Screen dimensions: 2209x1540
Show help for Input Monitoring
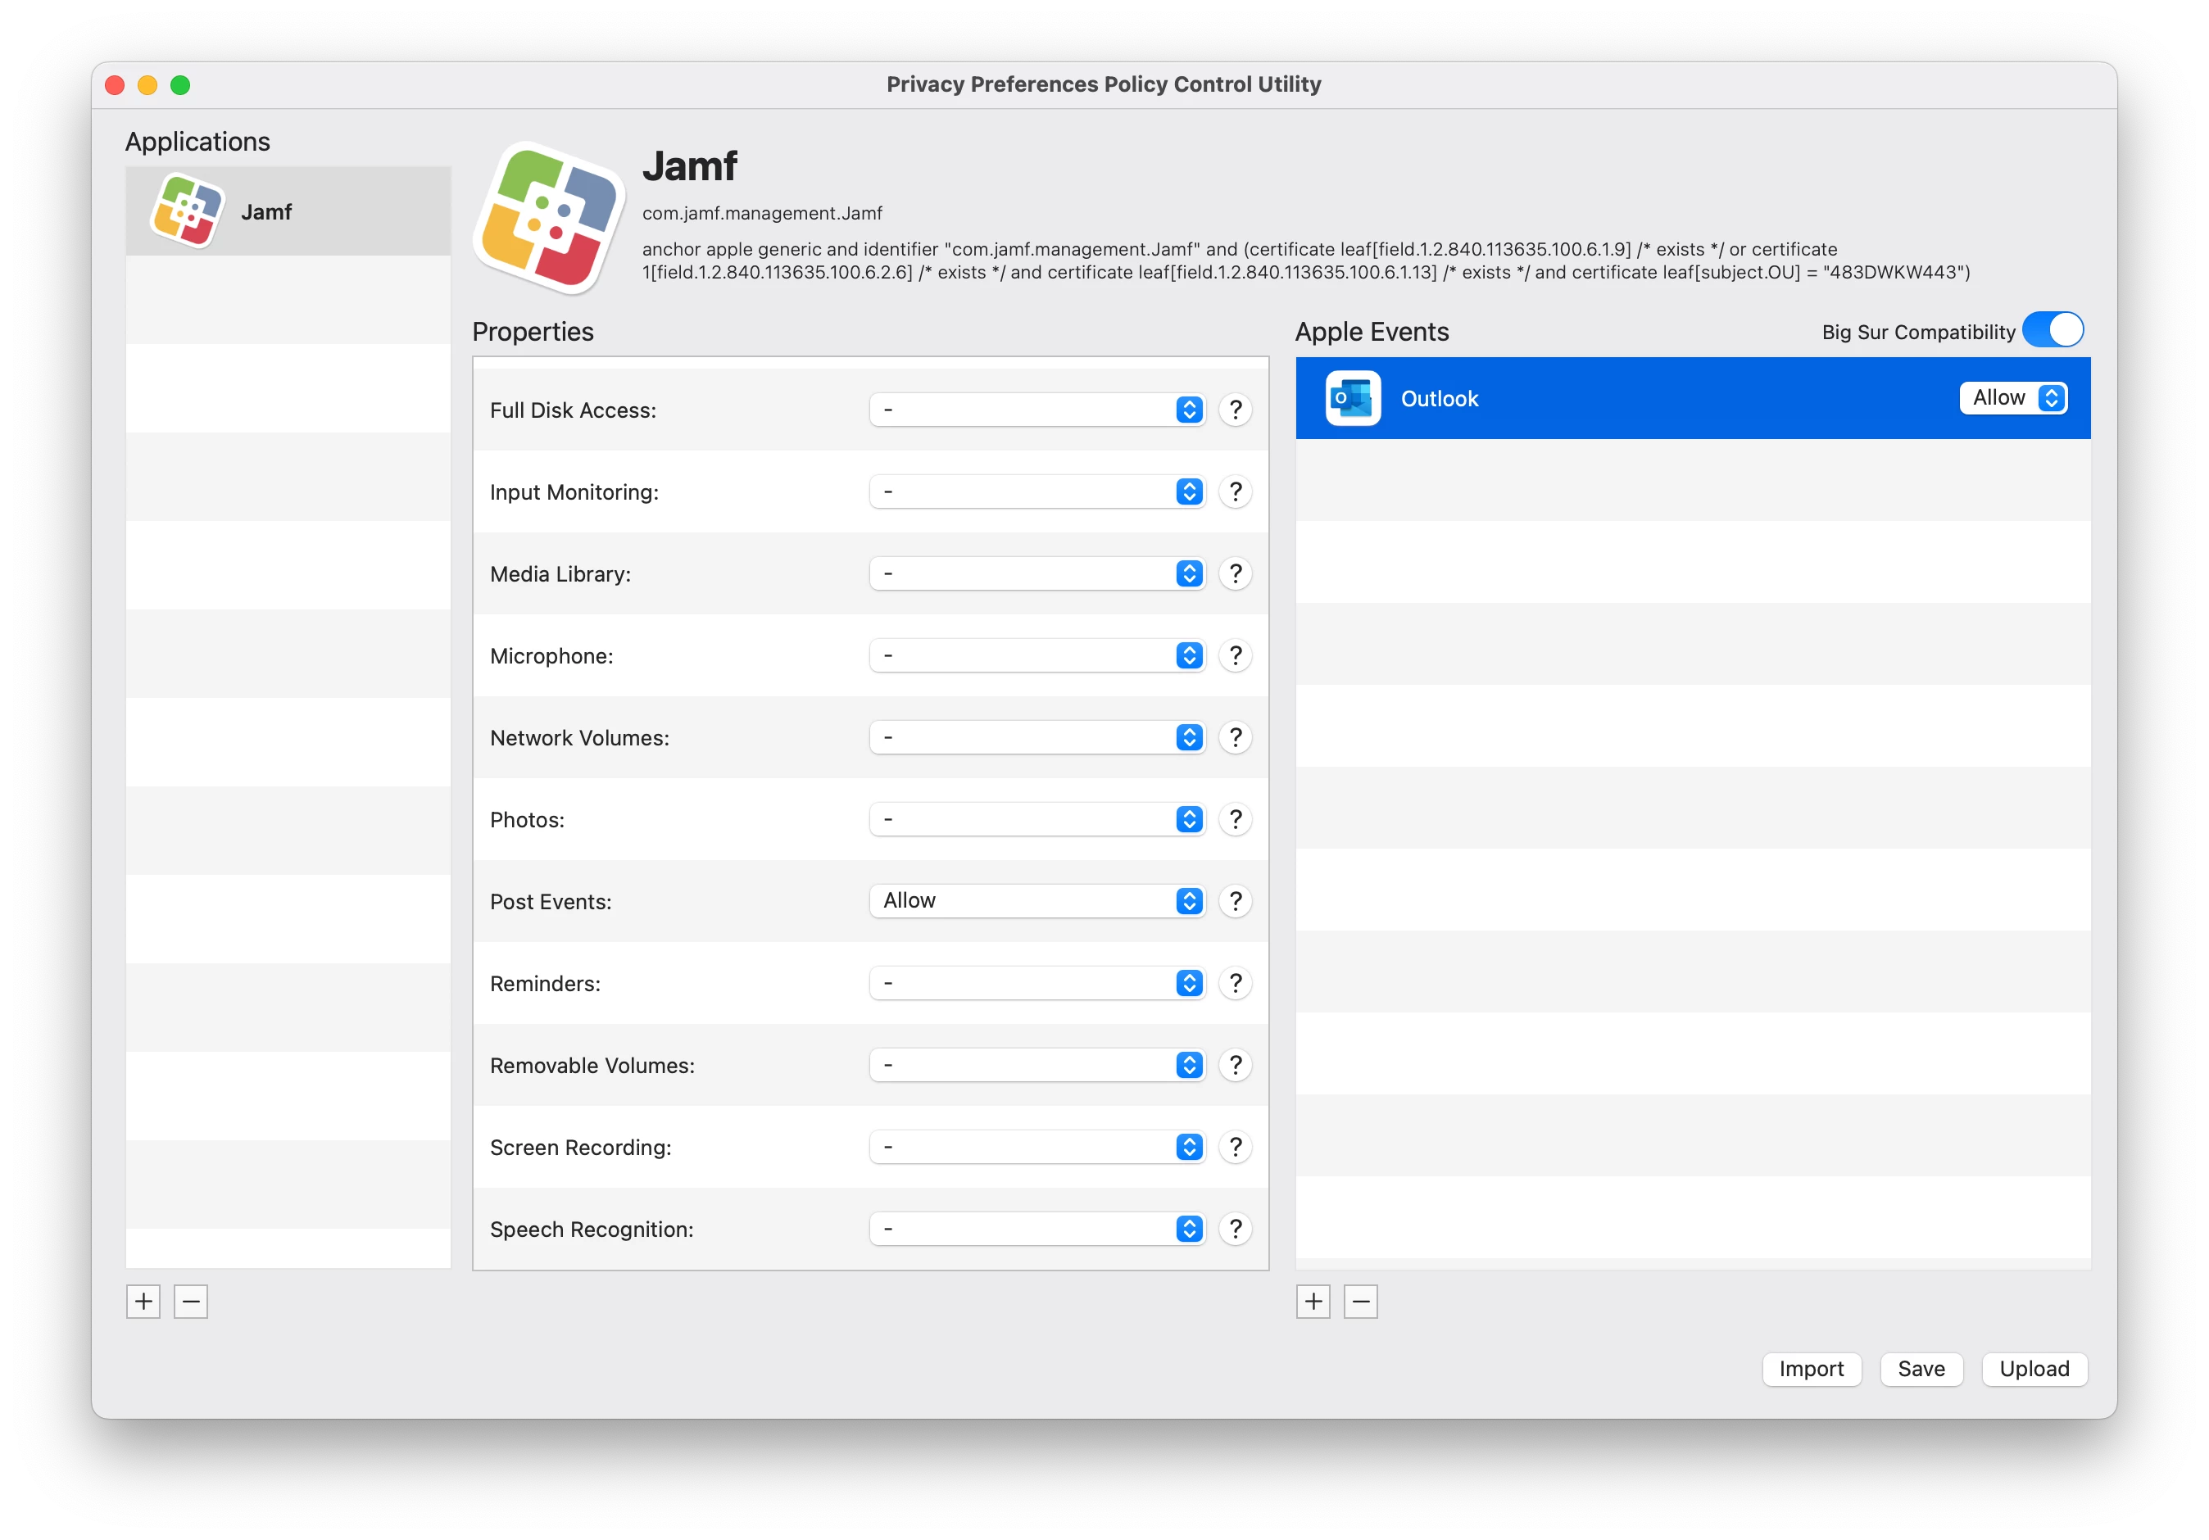pyautogui.click(x=1236, y=491)
